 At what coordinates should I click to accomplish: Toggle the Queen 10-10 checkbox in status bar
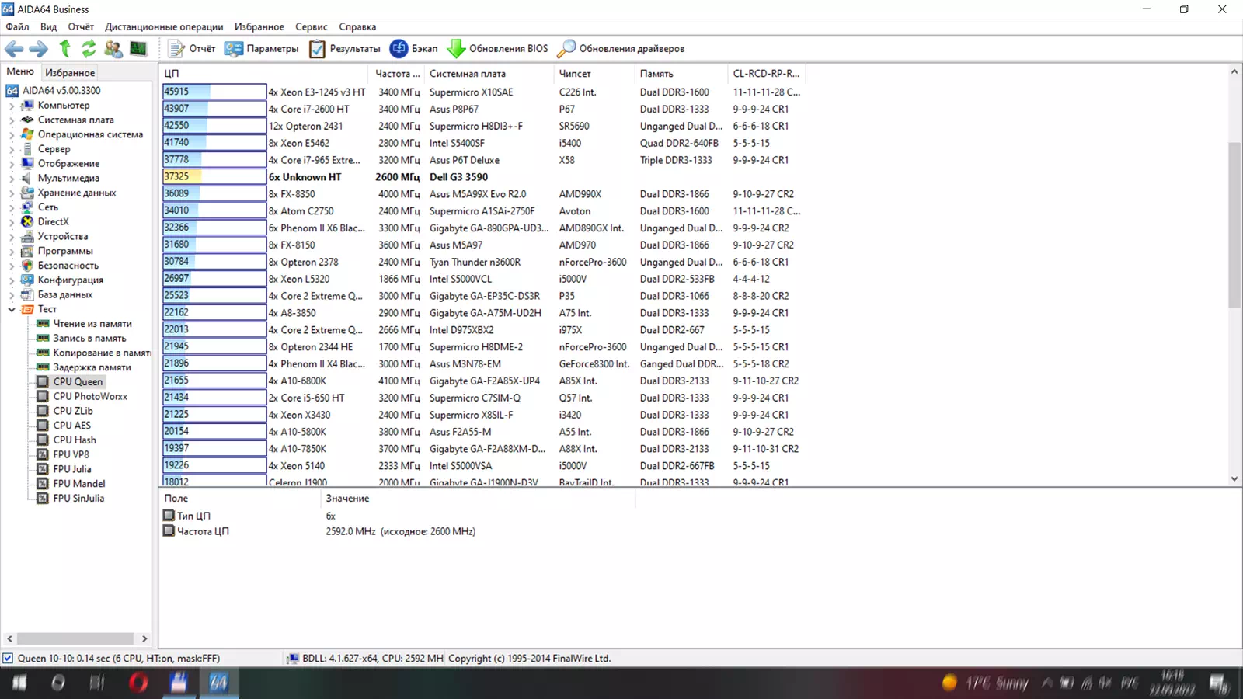[x=9, y=658]
